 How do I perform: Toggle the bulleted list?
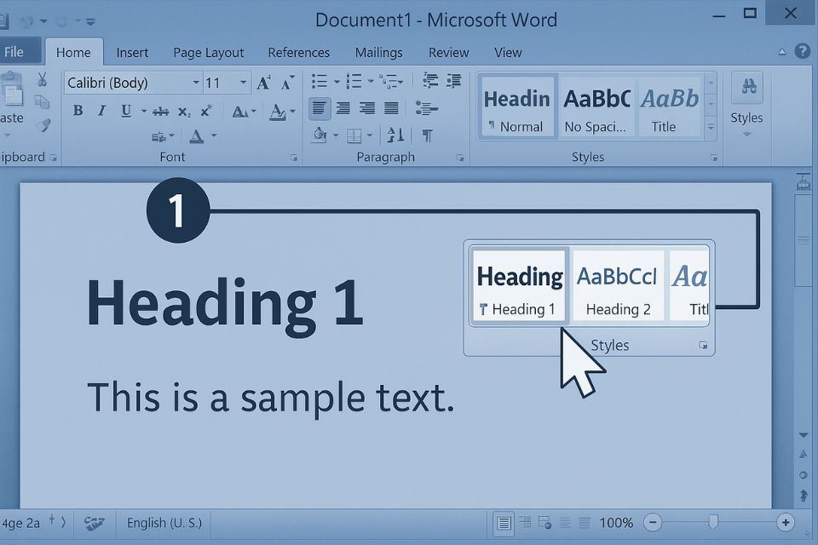(x=320, y=81)
